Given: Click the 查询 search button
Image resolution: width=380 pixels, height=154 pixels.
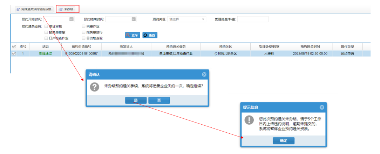Looking at the screenshot, I should pos(133,35).
